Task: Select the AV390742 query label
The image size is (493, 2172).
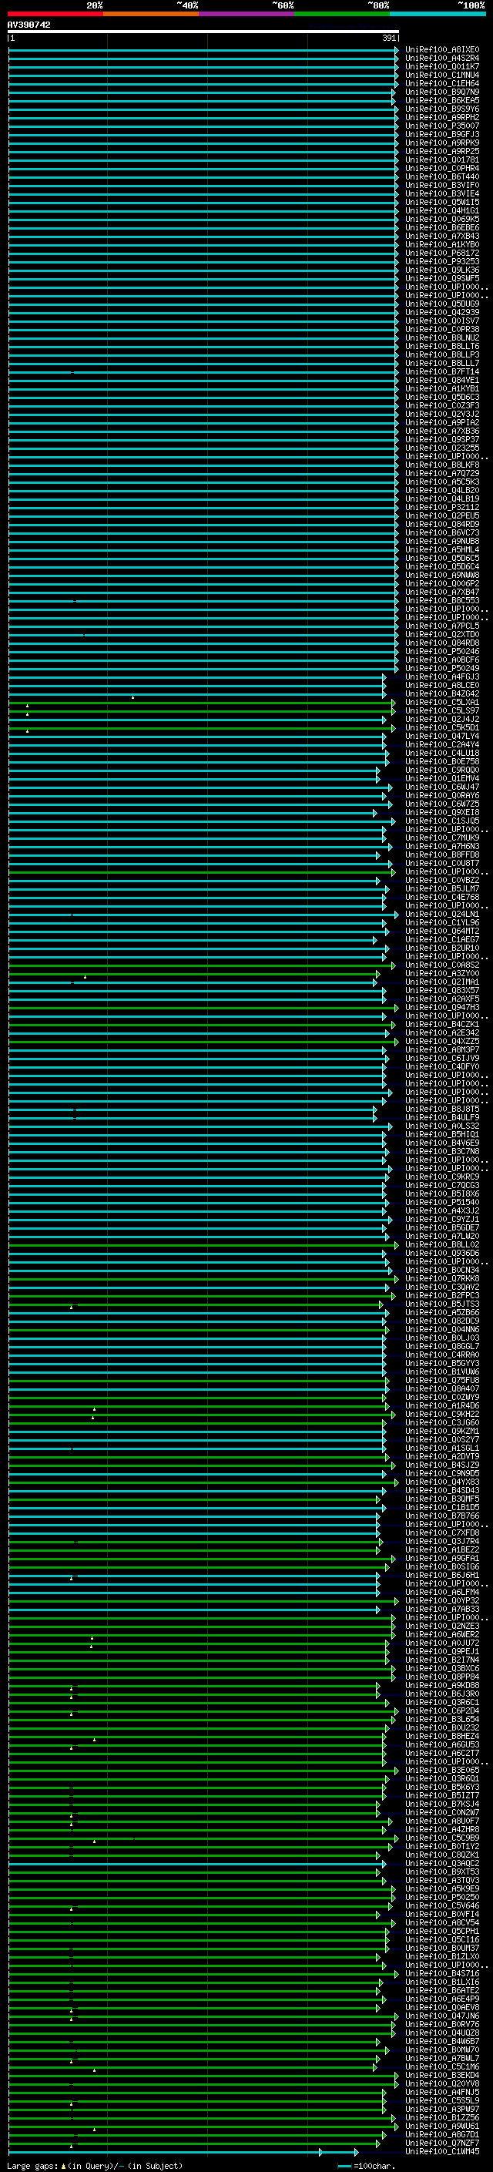Action: [x=29, y=25]
